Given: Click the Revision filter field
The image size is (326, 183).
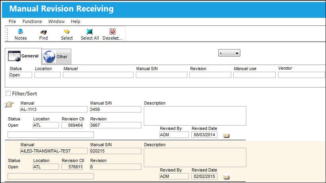Looking at the screenshot, I should (210, 75).
